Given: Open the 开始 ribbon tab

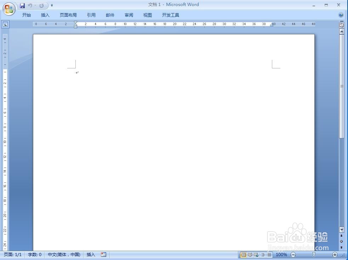Looking at the screenshot, I should point(27,15).
